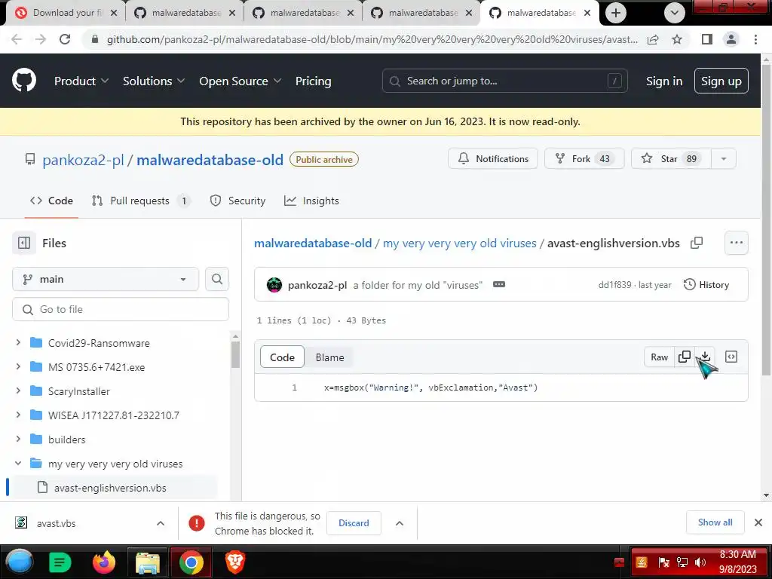The image size is (772, 579).
Task: Switch to the Code repository tab
Action: (x=51, y=201)
